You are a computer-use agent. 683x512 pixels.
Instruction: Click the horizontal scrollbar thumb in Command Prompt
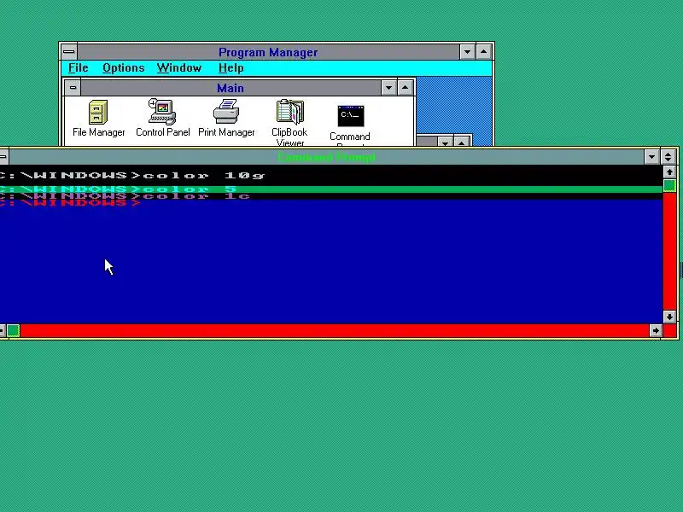(13, 331)
